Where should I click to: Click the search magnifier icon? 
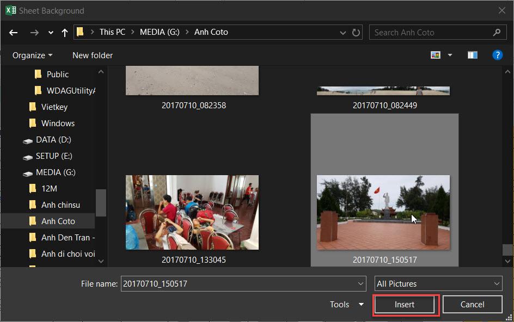pyautogui.click(x=497, y=32)
